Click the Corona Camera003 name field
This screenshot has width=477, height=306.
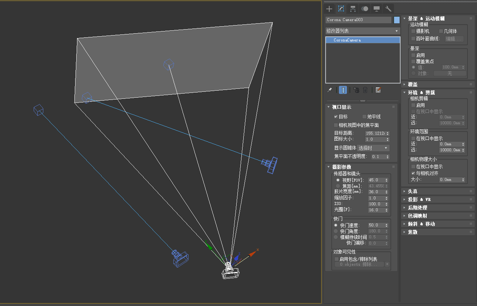coord(358,20)
